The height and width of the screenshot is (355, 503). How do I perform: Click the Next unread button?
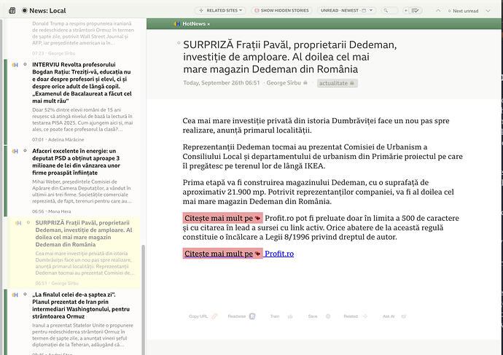pos(463,11)
